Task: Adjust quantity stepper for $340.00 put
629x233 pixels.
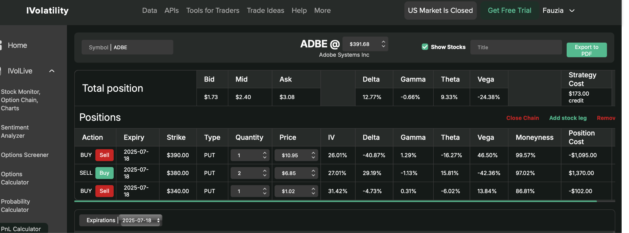Action: coord(264,191)
